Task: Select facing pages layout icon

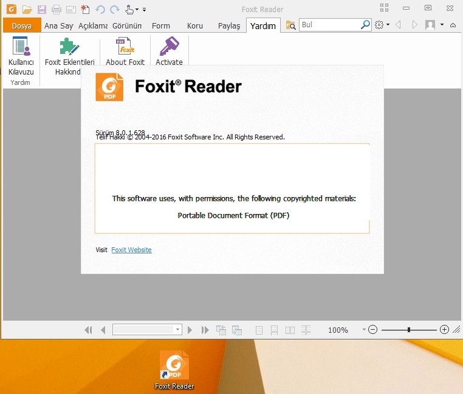Action: tap(290, 330)
